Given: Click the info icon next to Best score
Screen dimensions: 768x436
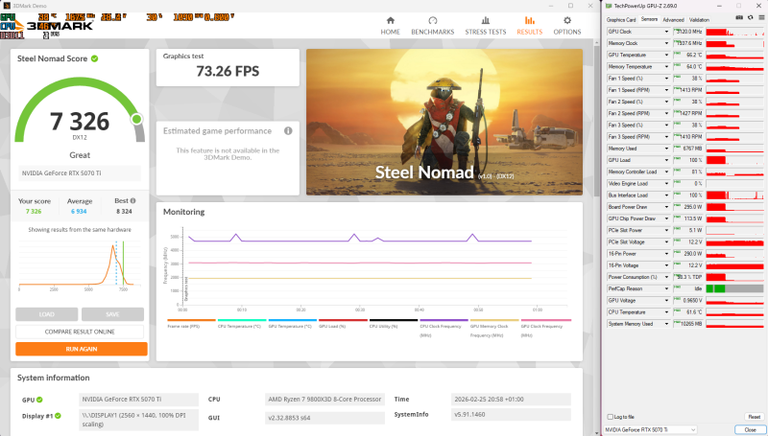Looking at the screenshot, I should coord(132,201).
